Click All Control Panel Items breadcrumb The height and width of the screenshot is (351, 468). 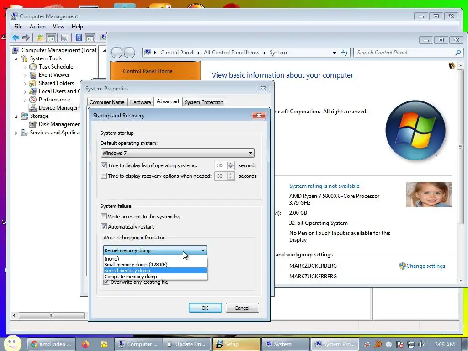[x=231, y=53]
